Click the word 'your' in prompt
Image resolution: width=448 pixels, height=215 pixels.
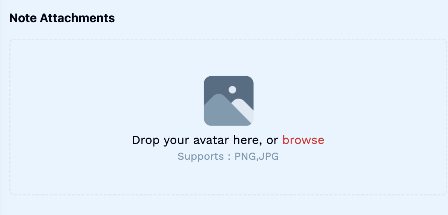(x=176, y=141)
